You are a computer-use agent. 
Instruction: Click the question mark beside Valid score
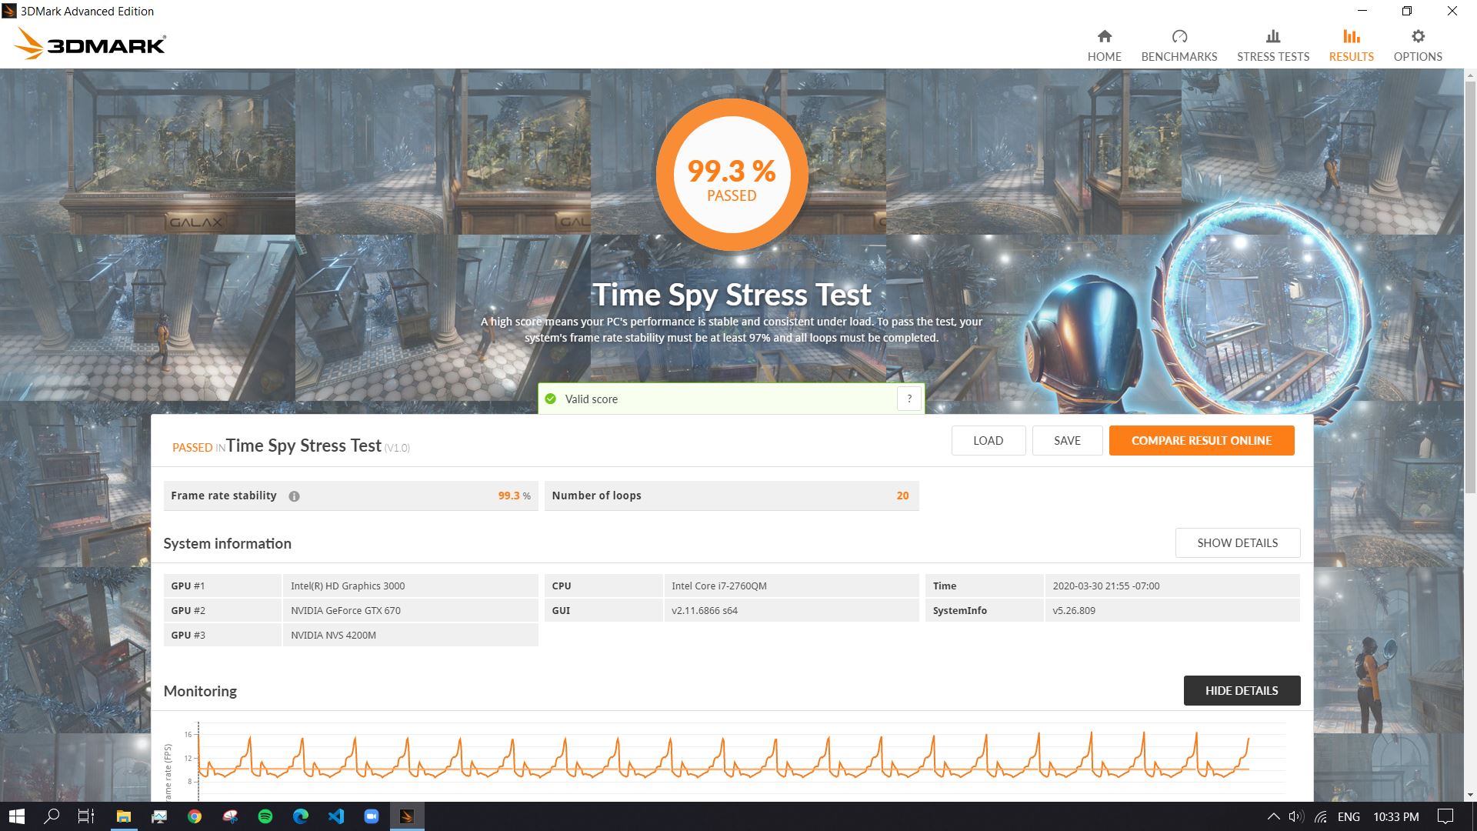click(x=909, y=399)
